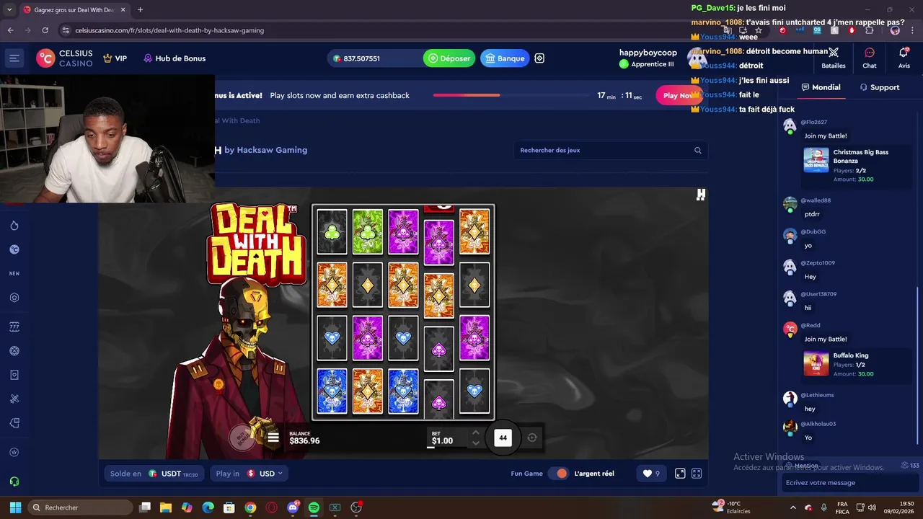The height and width of the screenshot is (519, 923).
Task: Click the settings icon next to Banque
Action: coord(539,58)
